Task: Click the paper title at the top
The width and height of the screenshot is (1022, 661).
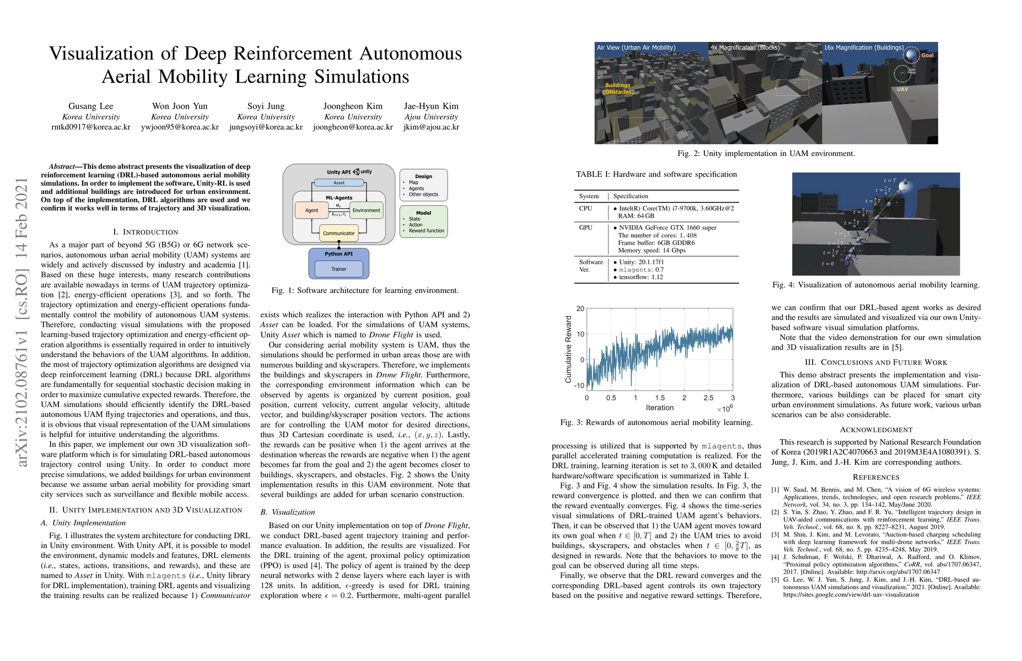Action: [x=255, y=64]
